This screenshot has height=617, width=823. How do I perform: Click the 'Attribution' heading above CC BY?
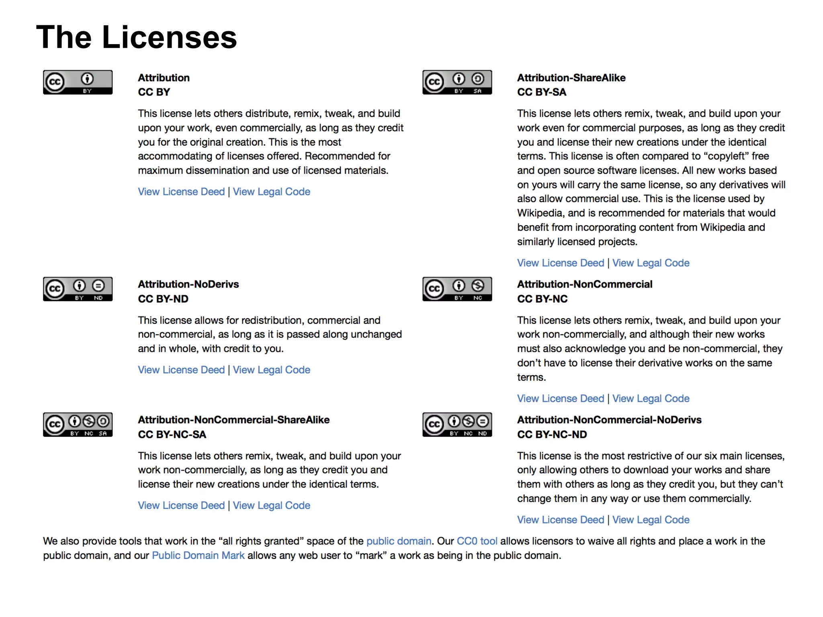(x=164, y=78)
